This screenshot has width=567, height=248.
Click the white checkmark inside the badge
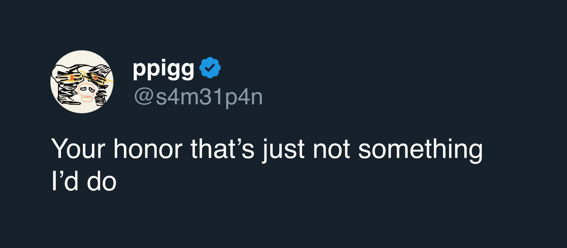(x=210, y=68)
